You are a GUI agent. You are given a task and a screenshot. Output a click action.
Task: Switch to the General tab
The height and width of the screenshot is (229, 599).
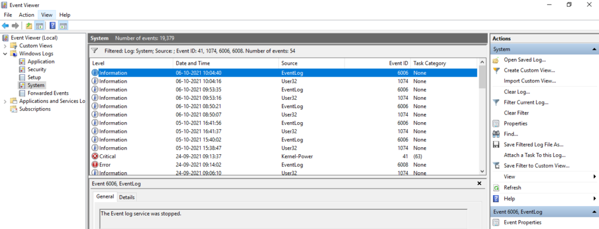pyautogui.click(x=105, y=196)
